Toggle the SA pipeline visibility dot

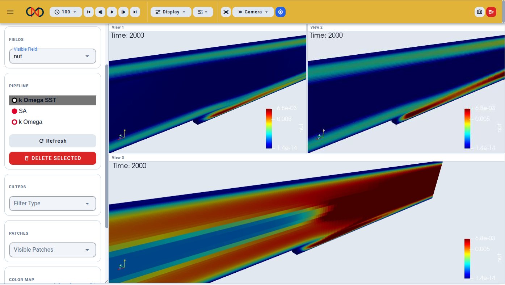click(x=14, y=111)
